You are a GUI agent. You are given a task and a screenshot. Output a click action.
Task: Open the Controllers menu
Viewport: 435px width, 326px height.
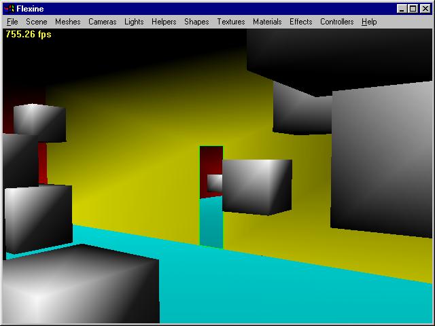[x=337, y=22]
